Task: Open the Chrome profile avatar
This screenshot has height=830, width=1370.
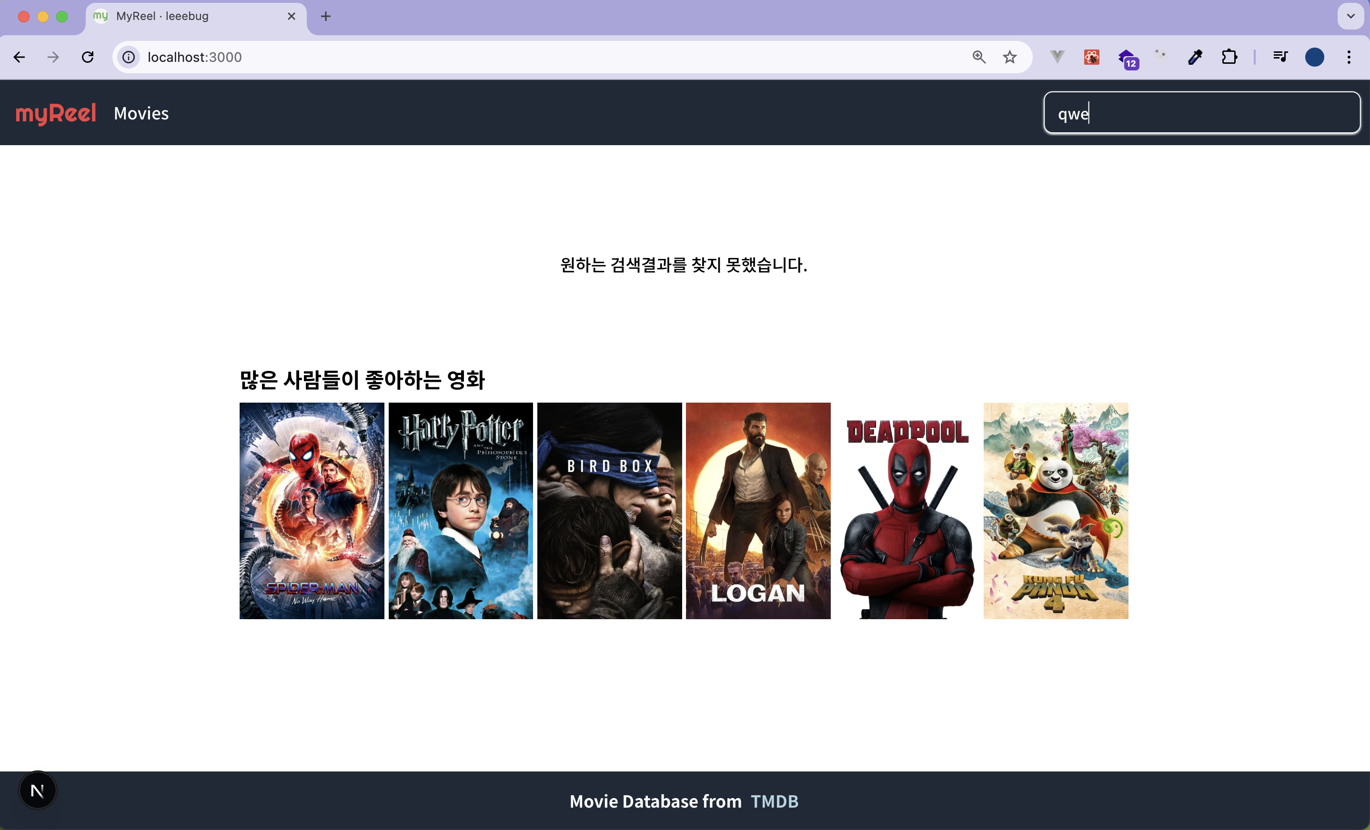Action: [x=1314, y=57]
